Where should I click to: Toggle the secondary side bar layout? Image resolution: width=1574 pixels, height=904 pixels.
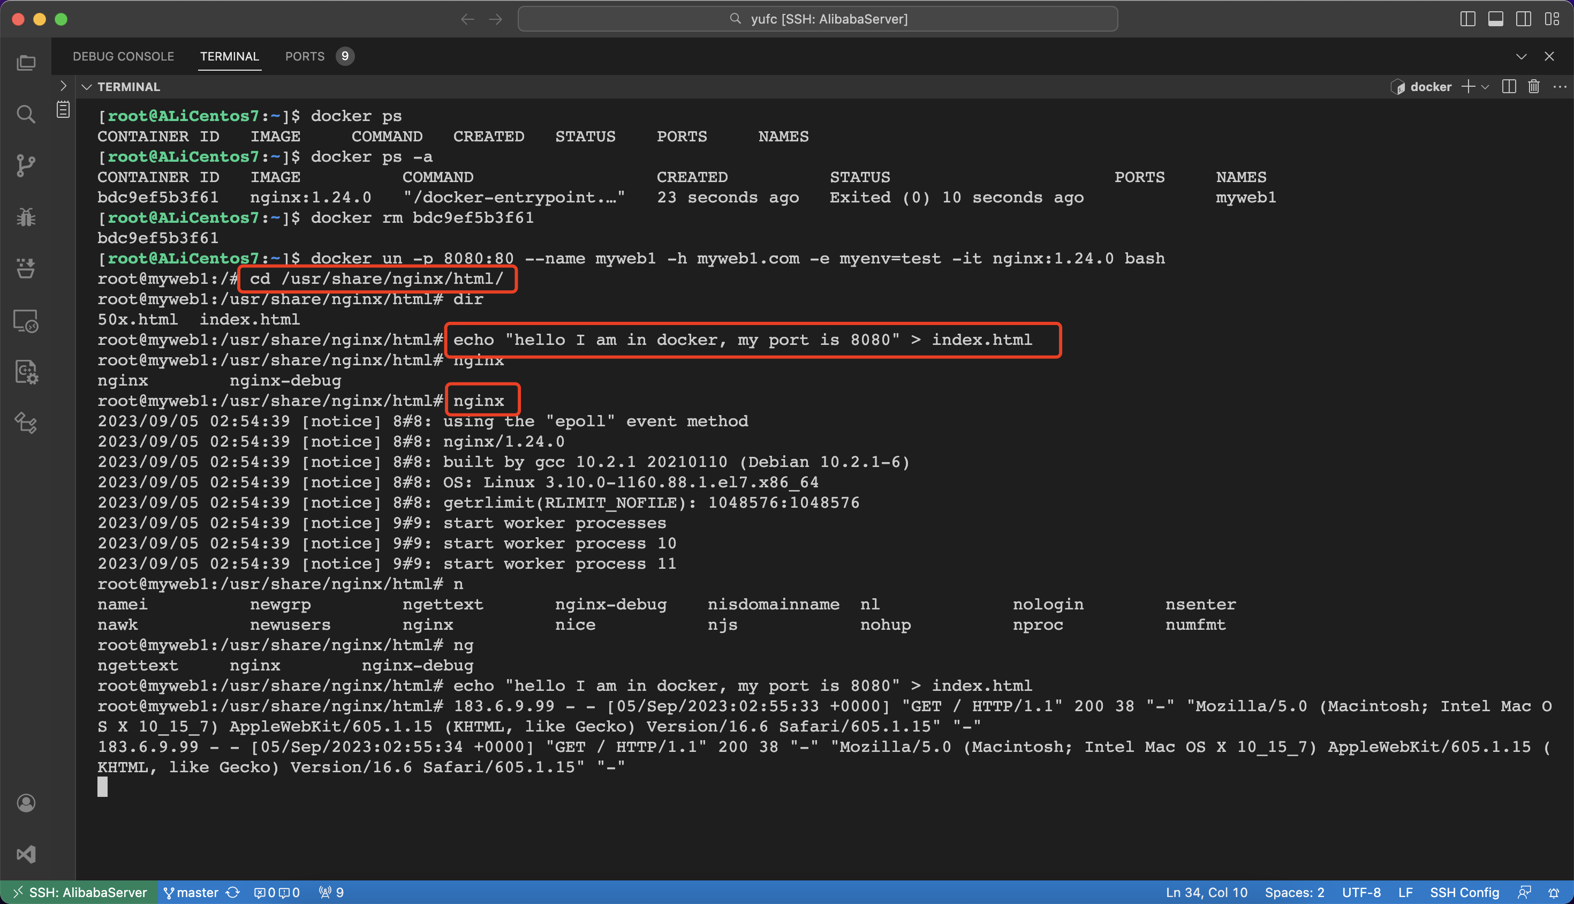[x=1523, y=19]
